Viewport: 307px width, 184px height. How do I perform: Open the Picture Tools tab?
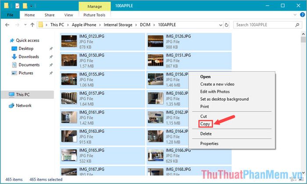click(94, 15)
